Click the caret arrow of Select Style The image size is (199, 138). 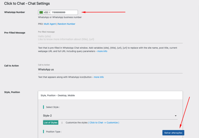pyautogui.click(x=175, y=116)
